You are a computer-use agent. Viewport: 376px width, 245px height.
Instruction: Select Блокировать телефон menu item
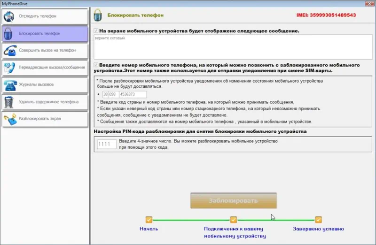pos(45,33)
